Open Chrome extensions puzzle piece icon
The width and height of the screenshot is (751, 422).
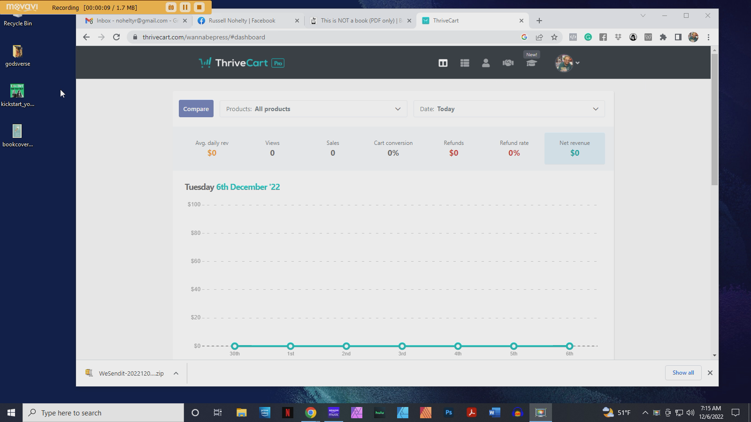663,37
